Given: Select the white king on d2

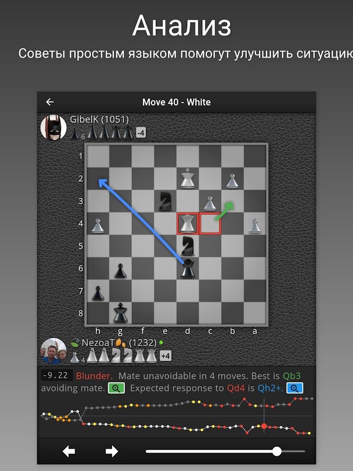Looking at the screenshot, I should coord(188,178).
